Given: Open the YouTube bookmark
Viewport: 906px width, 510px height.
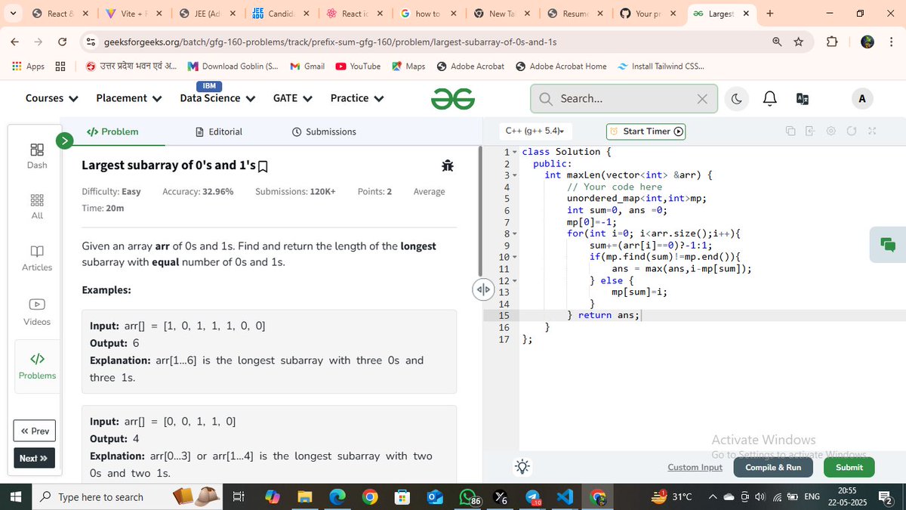Looking at the screenshot, I should click(x=359, y=66).
